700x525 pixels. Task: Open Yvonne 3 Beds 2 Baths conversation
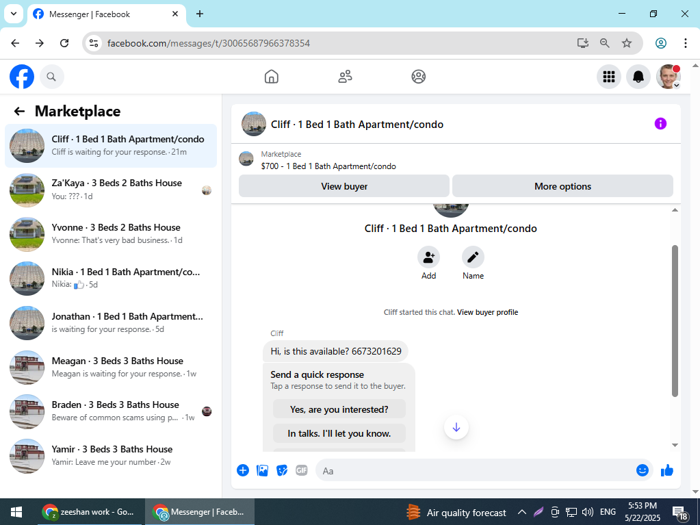111,234
